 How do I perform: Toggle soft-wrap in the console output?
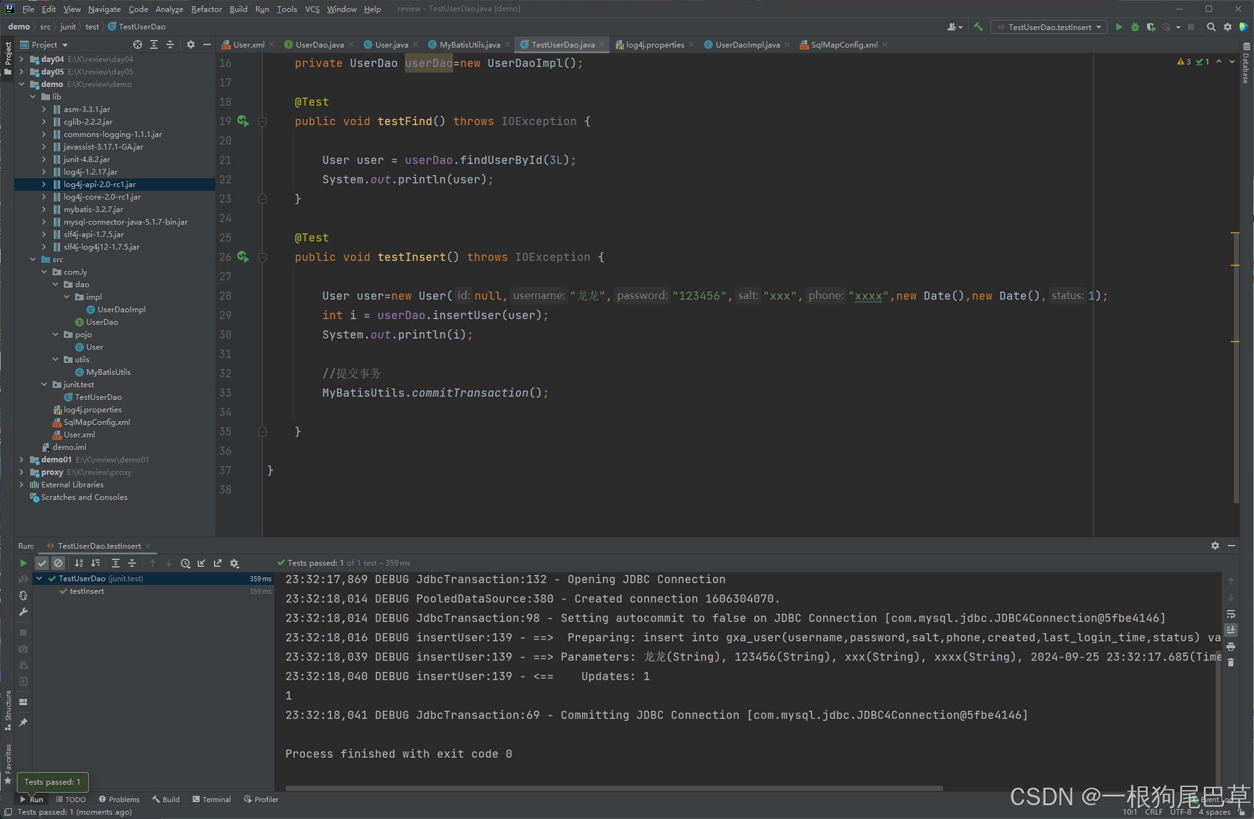[x=1231, y=614]
